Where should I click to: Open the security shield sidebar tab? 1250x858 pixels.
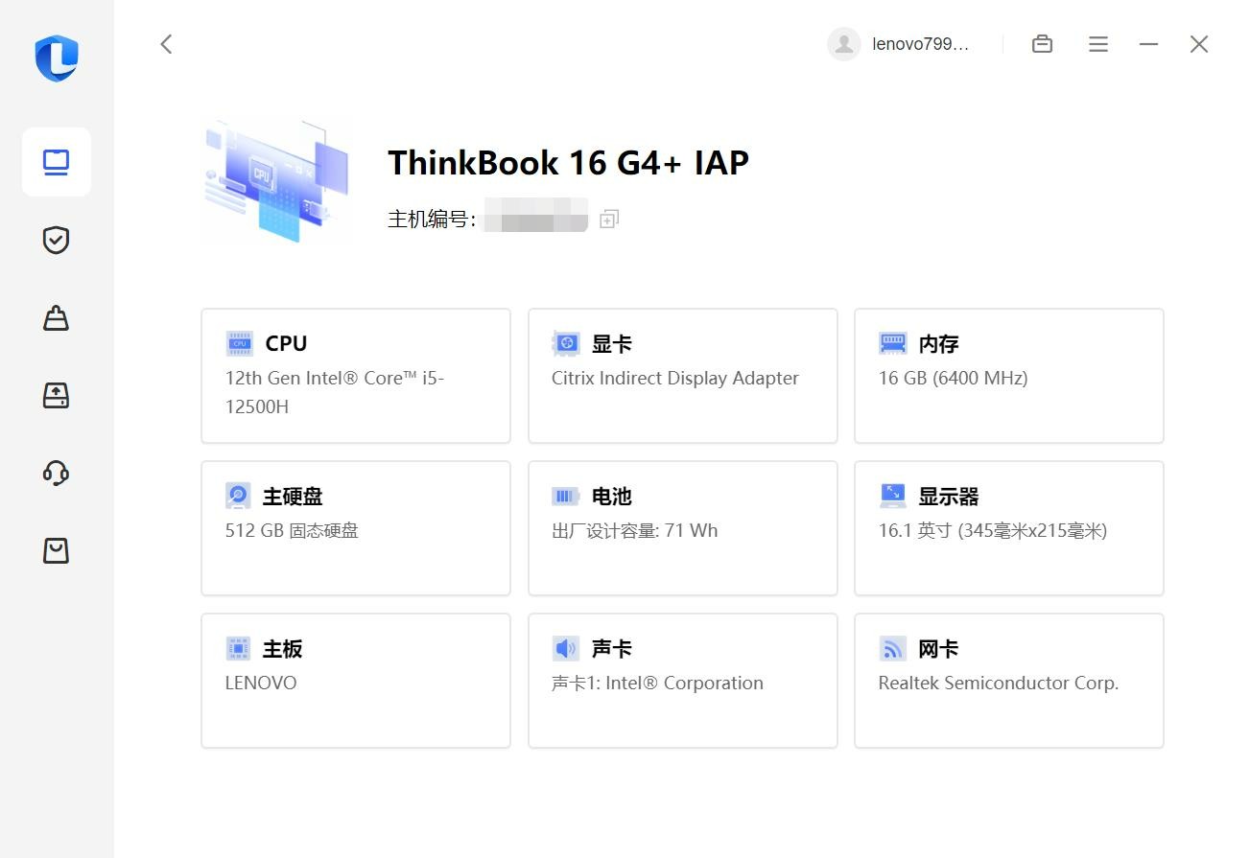(57, 240)
